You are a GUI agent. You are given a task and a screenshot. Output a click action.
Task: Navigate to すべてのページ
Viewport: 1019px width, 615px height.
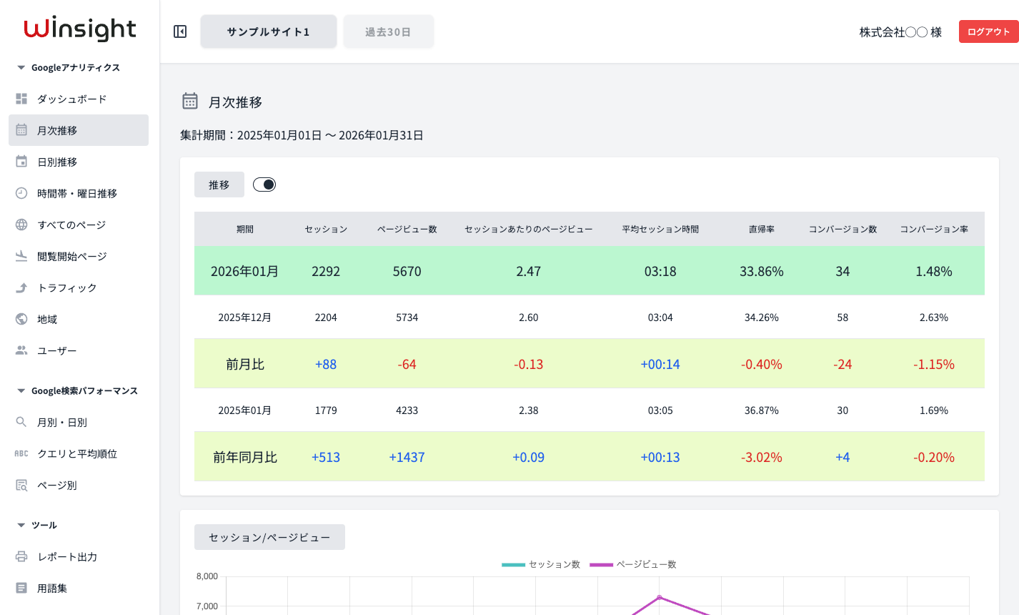coord(79,225)
